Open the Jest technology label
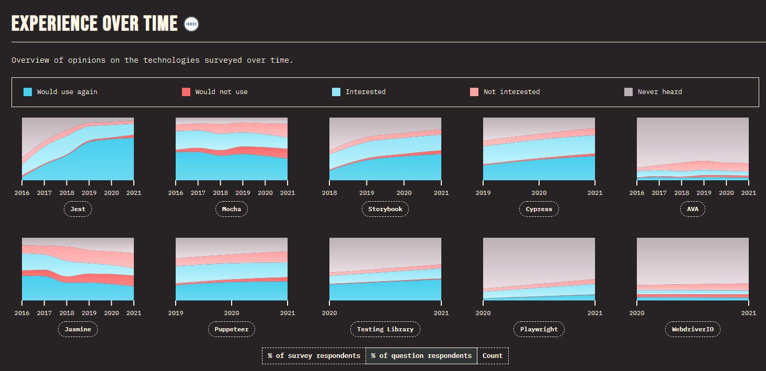766x371 pixels. pyautogui.click(x=78, y=209)
